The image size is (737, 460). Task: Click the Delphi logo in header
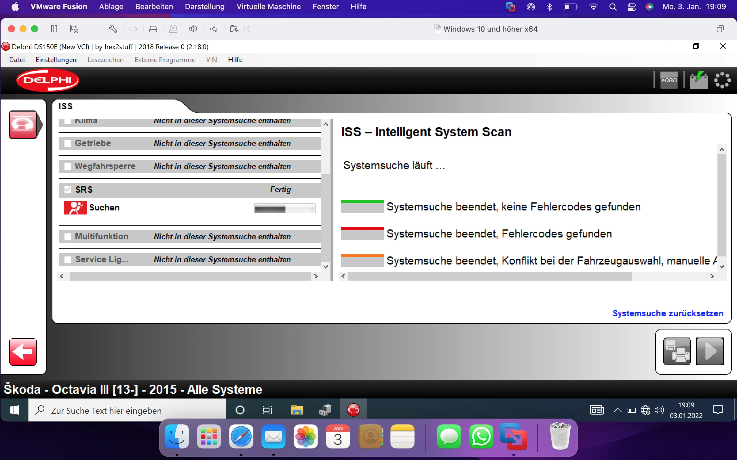[48, 80]
